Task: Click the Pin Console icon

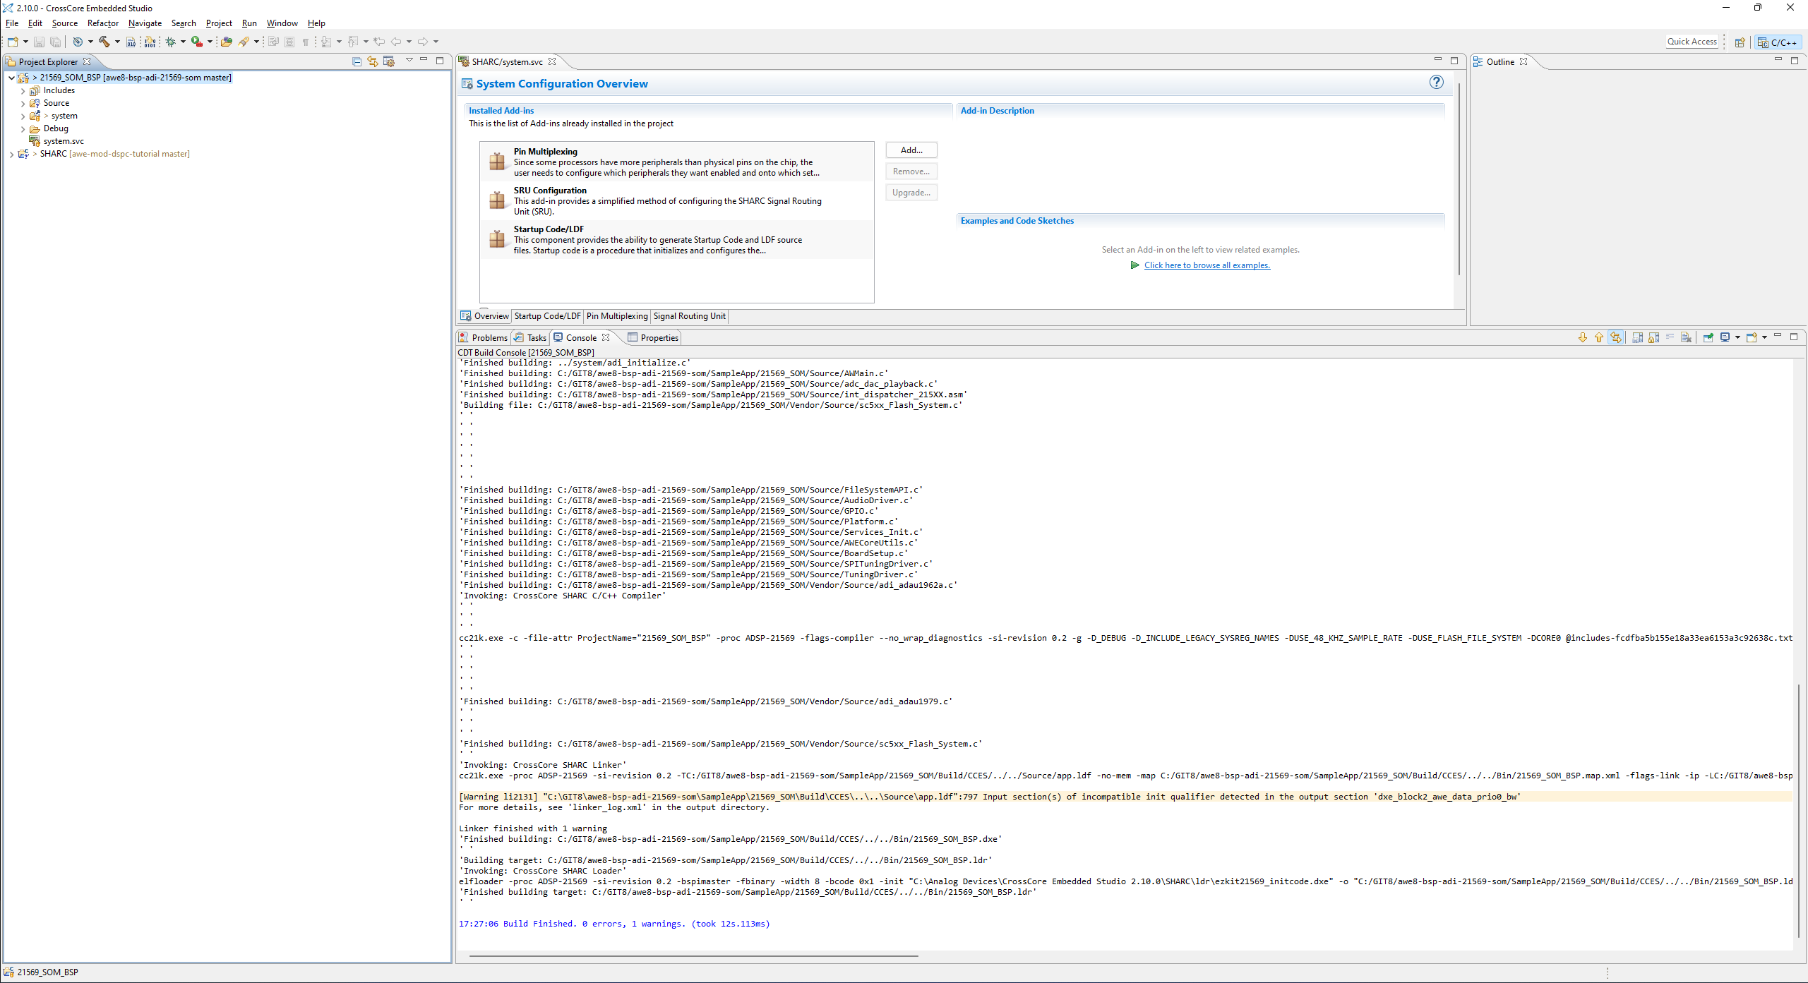Action: [x=1708, y=337]
